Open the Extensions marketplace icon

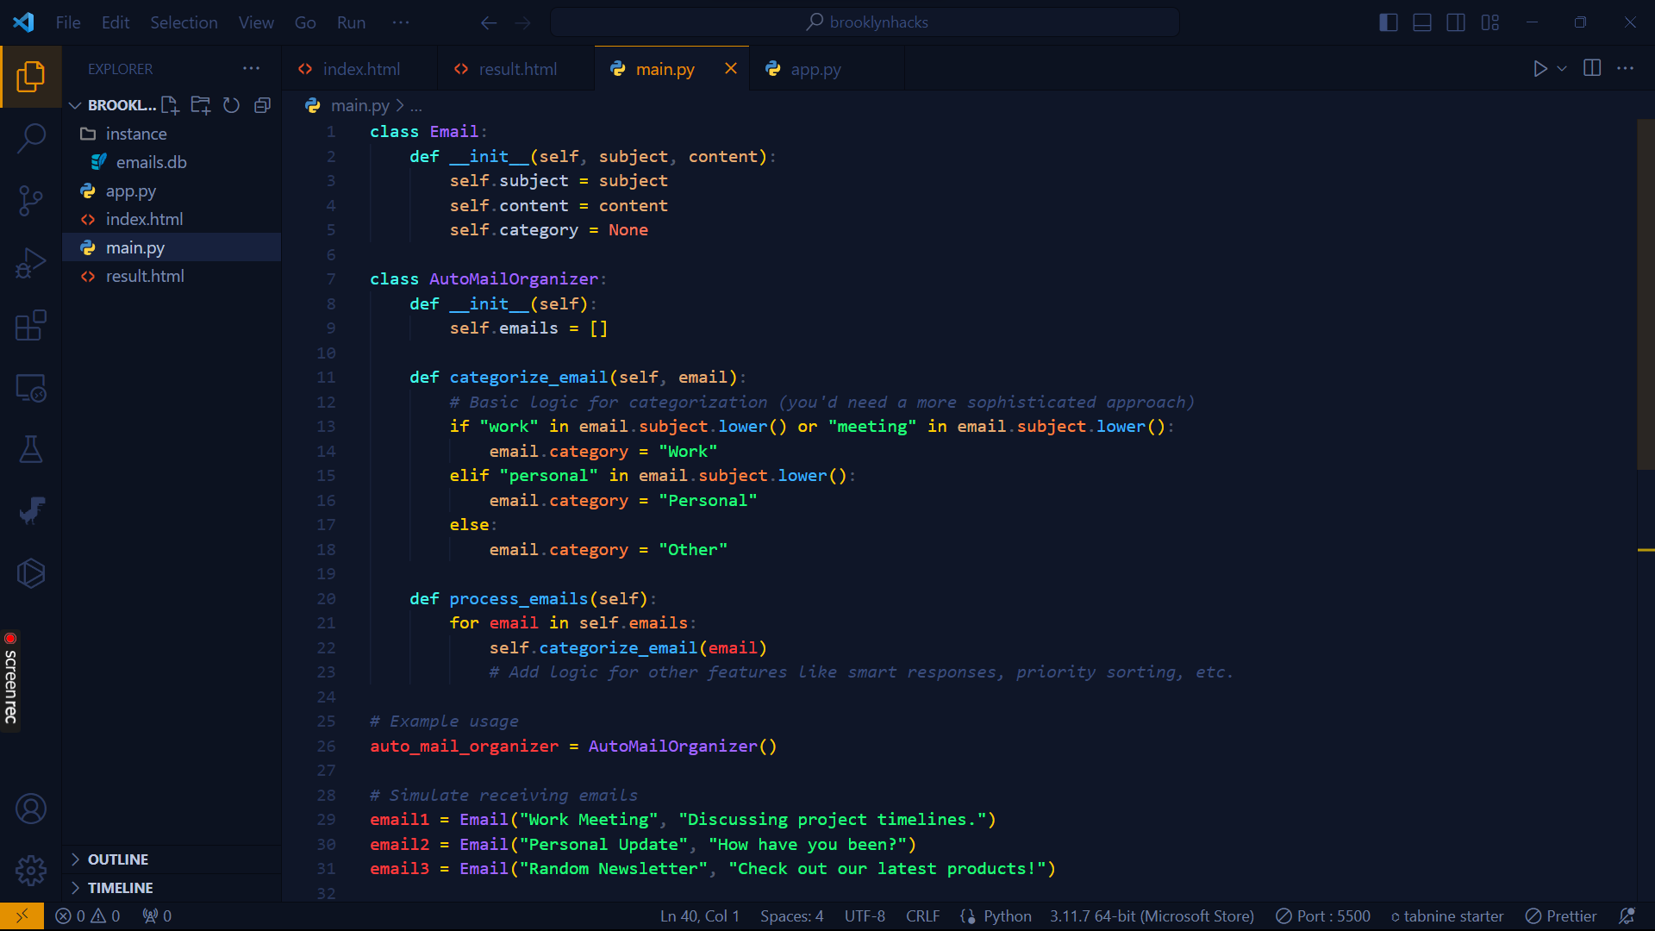pyautogui.click(x=31, y=326)
